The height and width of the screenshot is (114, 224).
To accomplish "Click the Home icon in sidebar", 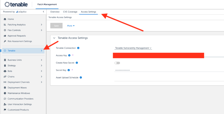I will coord(5,19).
